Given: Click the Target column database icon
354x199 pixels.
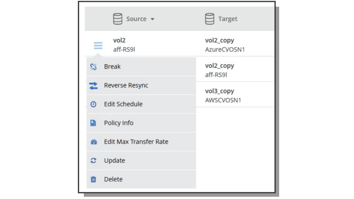Looking at the screenshot, I should [209, 19].
